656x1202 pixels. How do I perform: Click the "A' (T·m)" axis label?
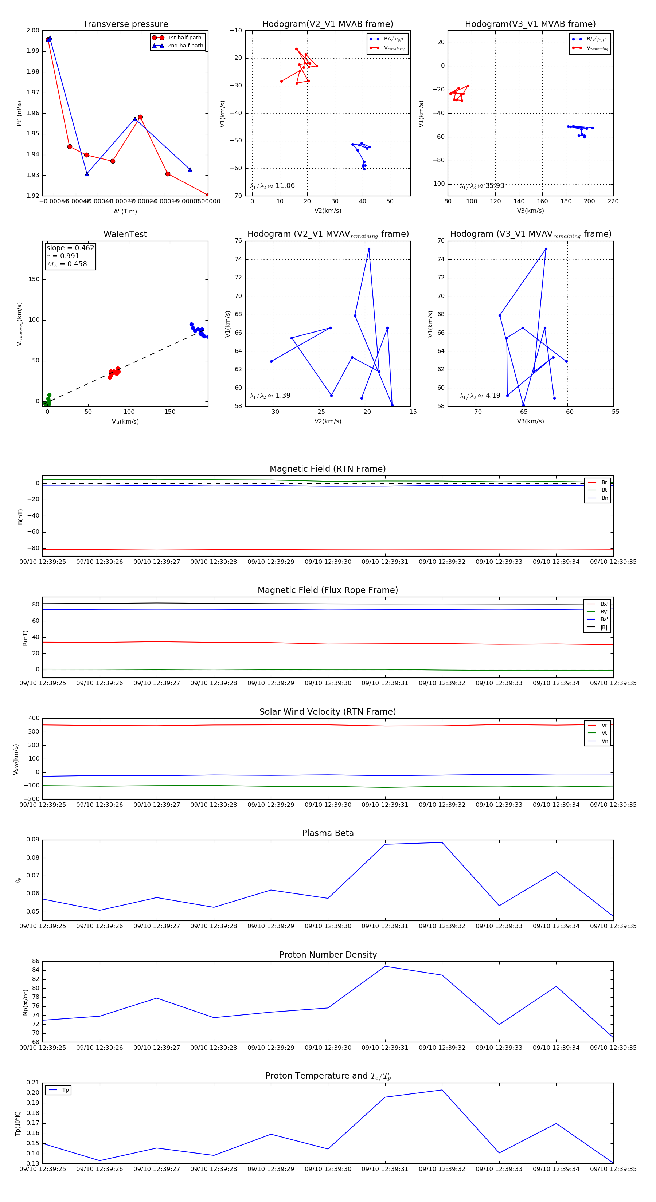(x=125, y=211)
